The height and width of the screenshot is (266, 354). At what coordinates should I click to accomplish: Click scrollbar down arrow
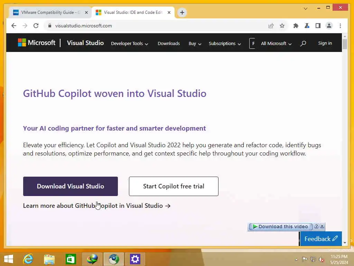pyautogui.click(x=345, y=243)
